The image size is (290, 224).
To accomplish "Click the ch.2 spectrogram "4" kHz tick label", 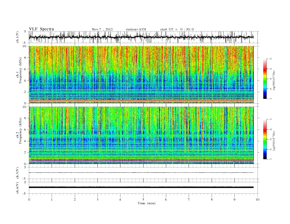I will pyautogui.click(x=25, y=141).
